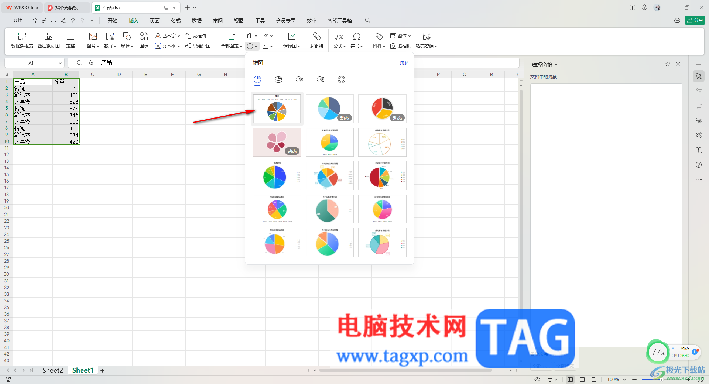709x384 pixels.
Task: Switch to the Sheet2 tab
Action: coord(53,370)
